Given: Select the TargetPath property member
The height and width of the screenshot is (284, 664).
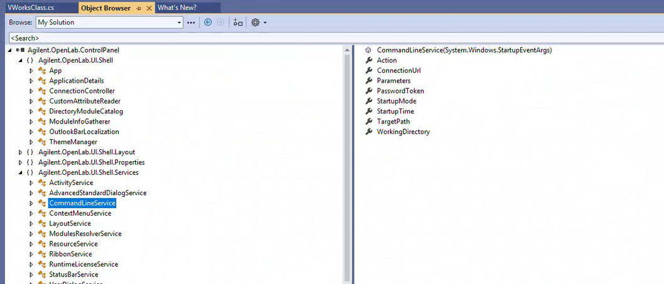Looking at the screenshot, I should [x=393, y=121].
